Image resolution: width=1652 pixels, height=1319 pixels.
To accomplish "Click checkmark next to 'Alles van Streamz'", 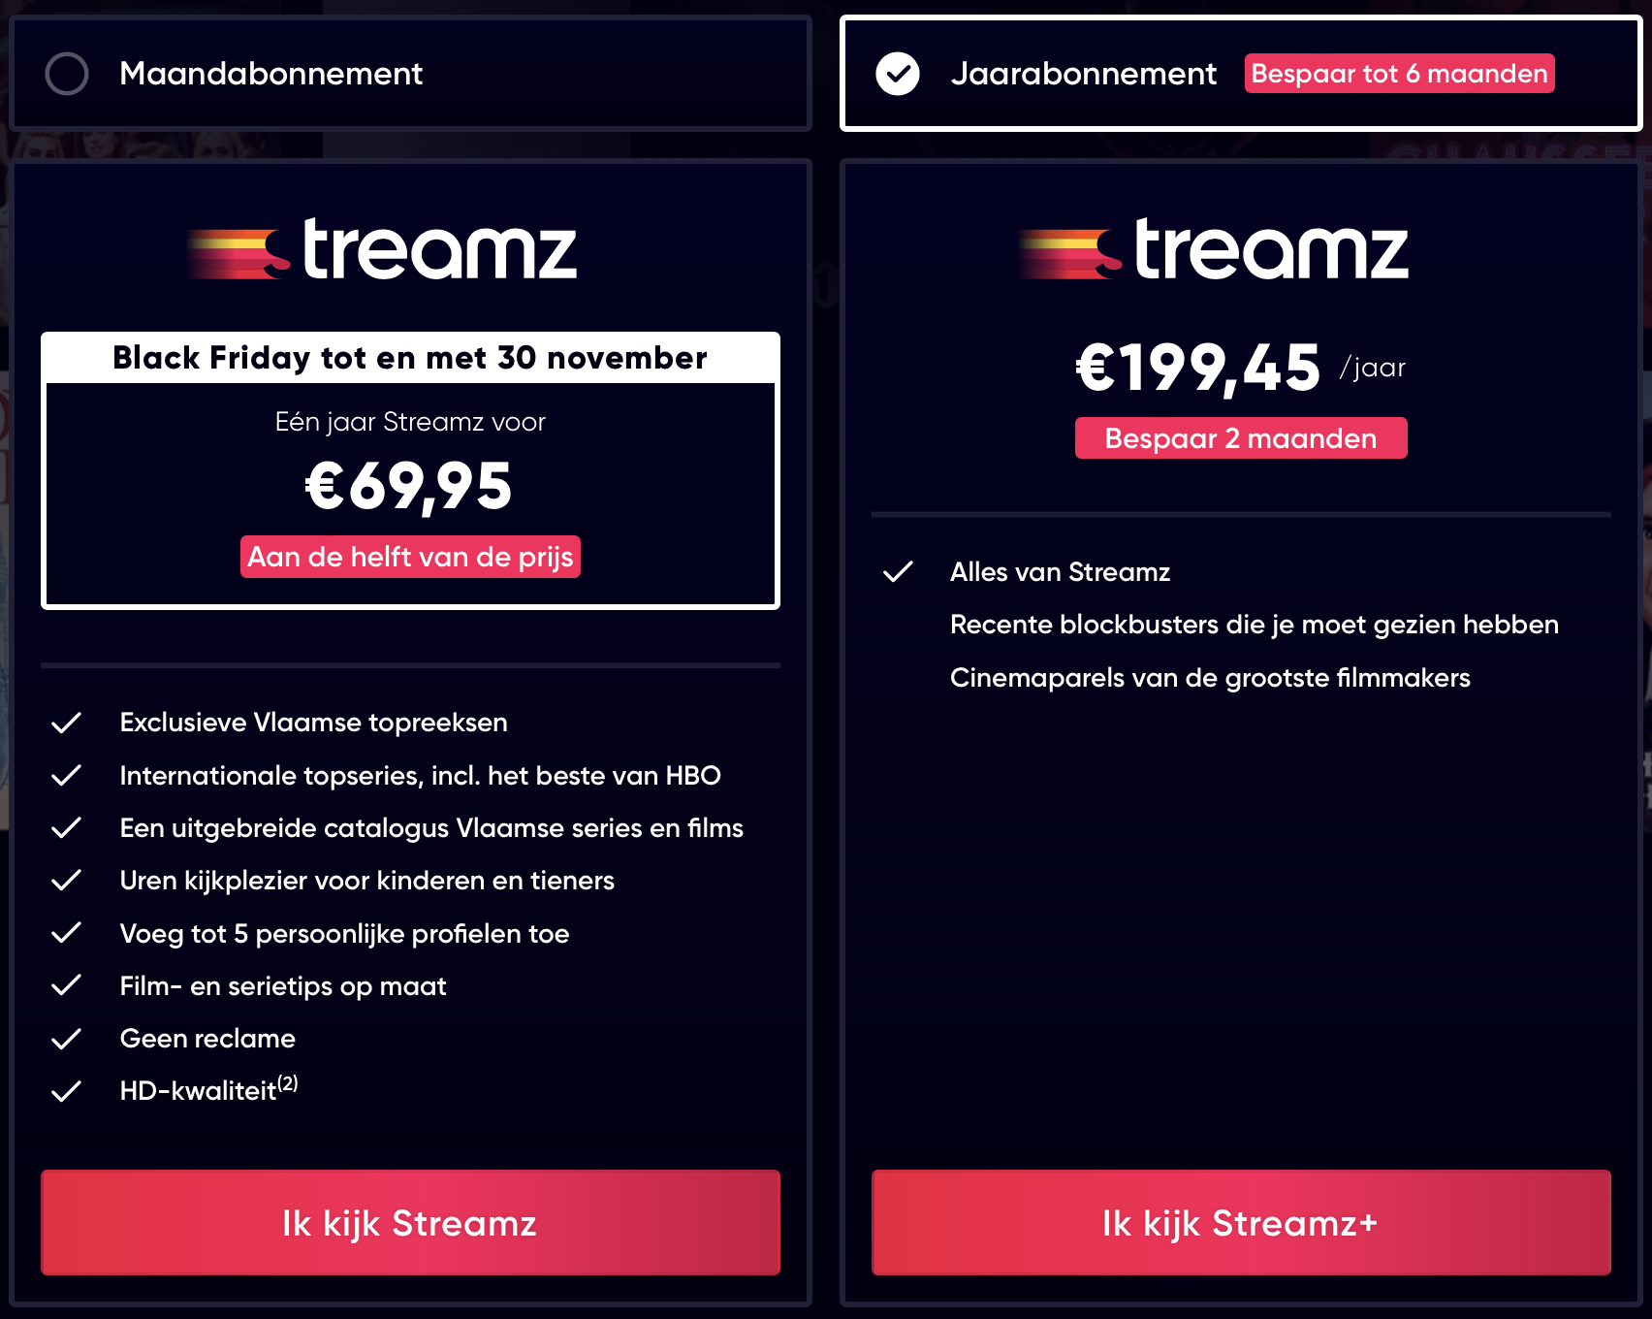I will point(898,572).
